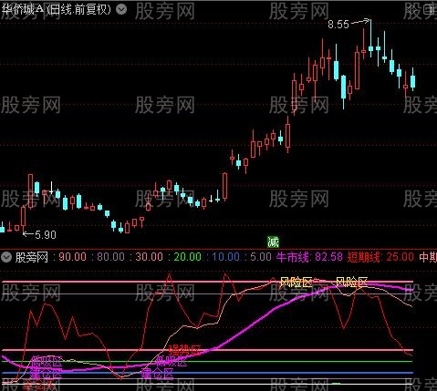Click the peak candlestick at 8.55 high
Viewport: 437px width, 391px height.
coord(370,38)
